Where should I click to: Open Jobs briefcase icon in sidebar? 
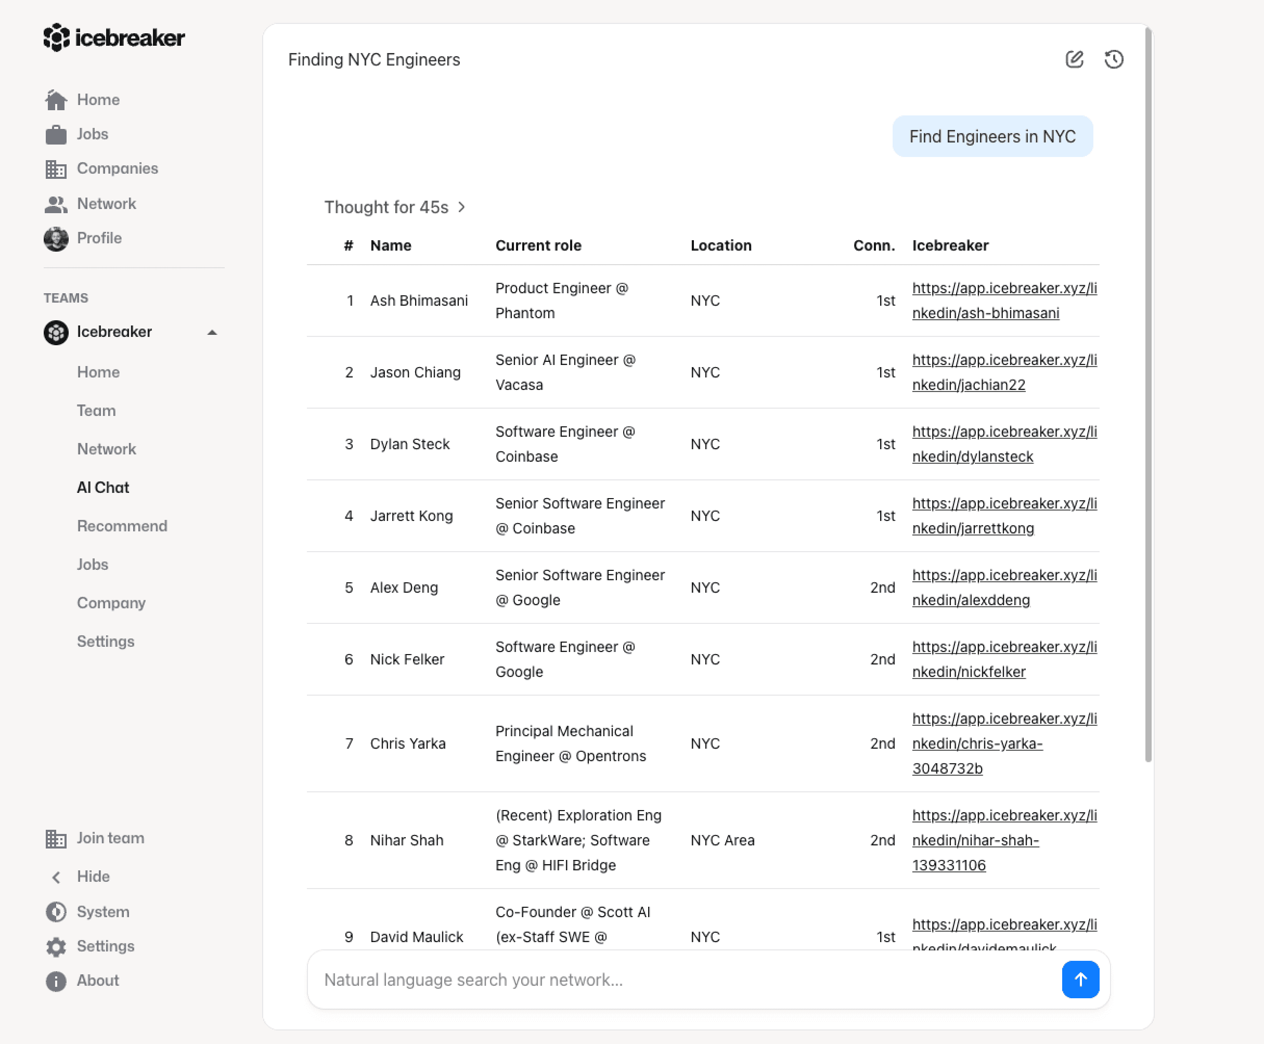point(56,135)
